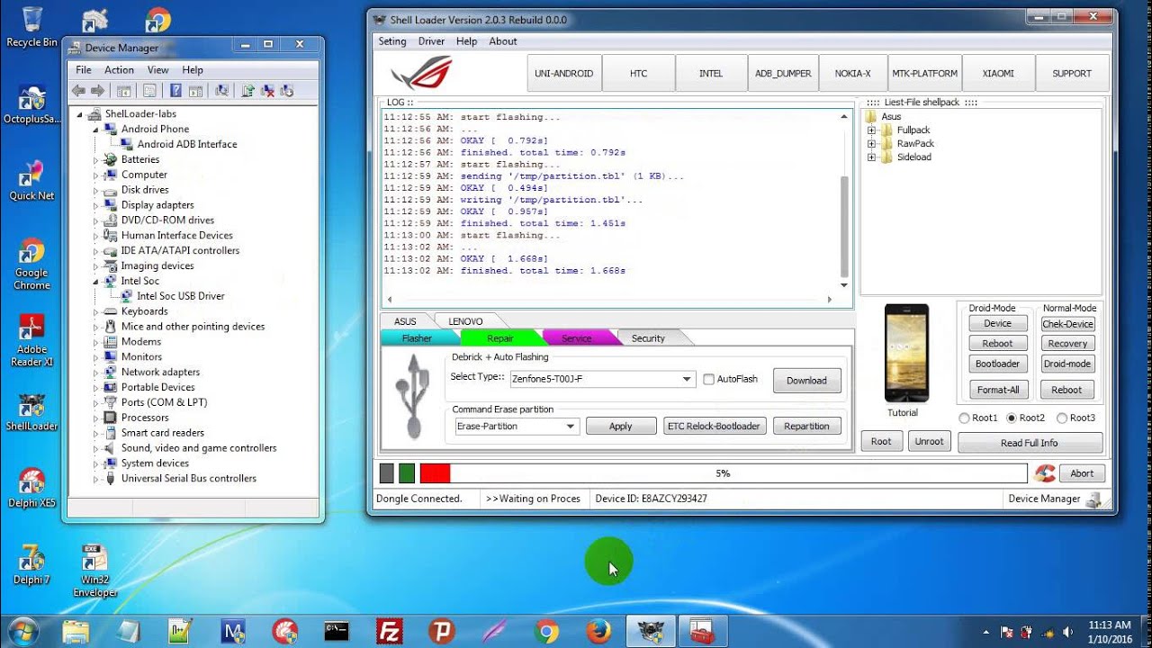Open the Action menu in Device Manager
This screenshot has height=648, width=1152.
[x=119, y=70]
